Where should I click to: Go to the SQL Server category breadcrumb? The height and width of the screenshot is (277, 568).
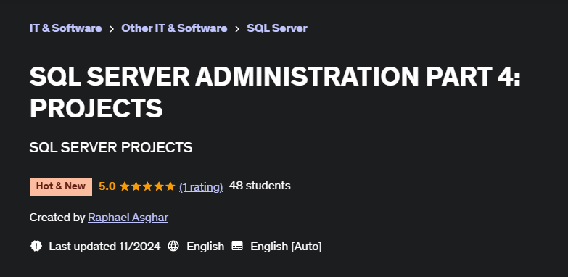click(277, 28)
